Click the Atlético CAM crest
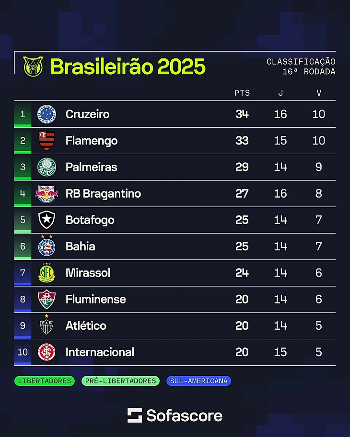Screen dimensions: 350x437 [x=47, y=325]
